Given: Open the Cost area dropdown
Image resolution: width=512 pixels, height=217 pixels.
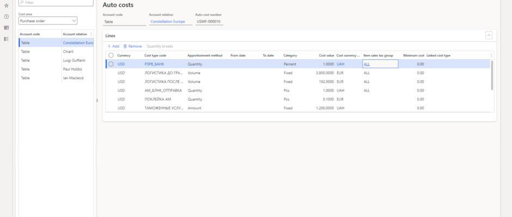Looking at the screenshot, I should pyautogui.click(x=48, y=21).
